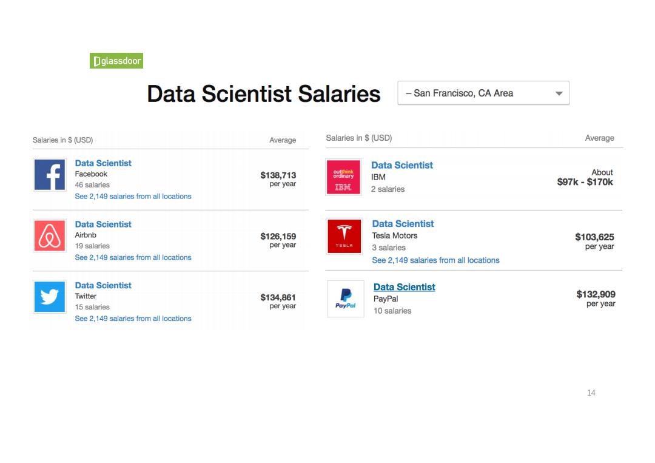Viewport: 655px width, 463px height.
Task: Click the '3 salaries' count for Tesla Motors
Action: point(389,248)
